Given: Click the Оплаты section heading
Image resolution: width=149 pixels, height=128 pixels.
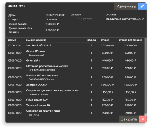Looking at the screenshot, I should pos(111,15).
